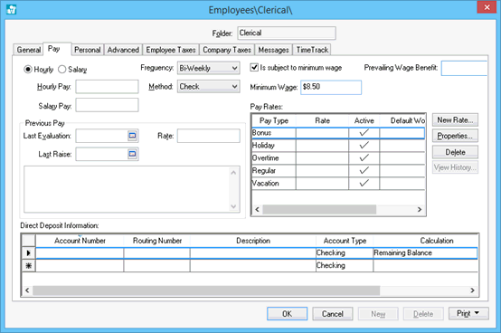Screen dimensions: 501x333
Task: Expand the Method Check dropdown
Action: 234,87
